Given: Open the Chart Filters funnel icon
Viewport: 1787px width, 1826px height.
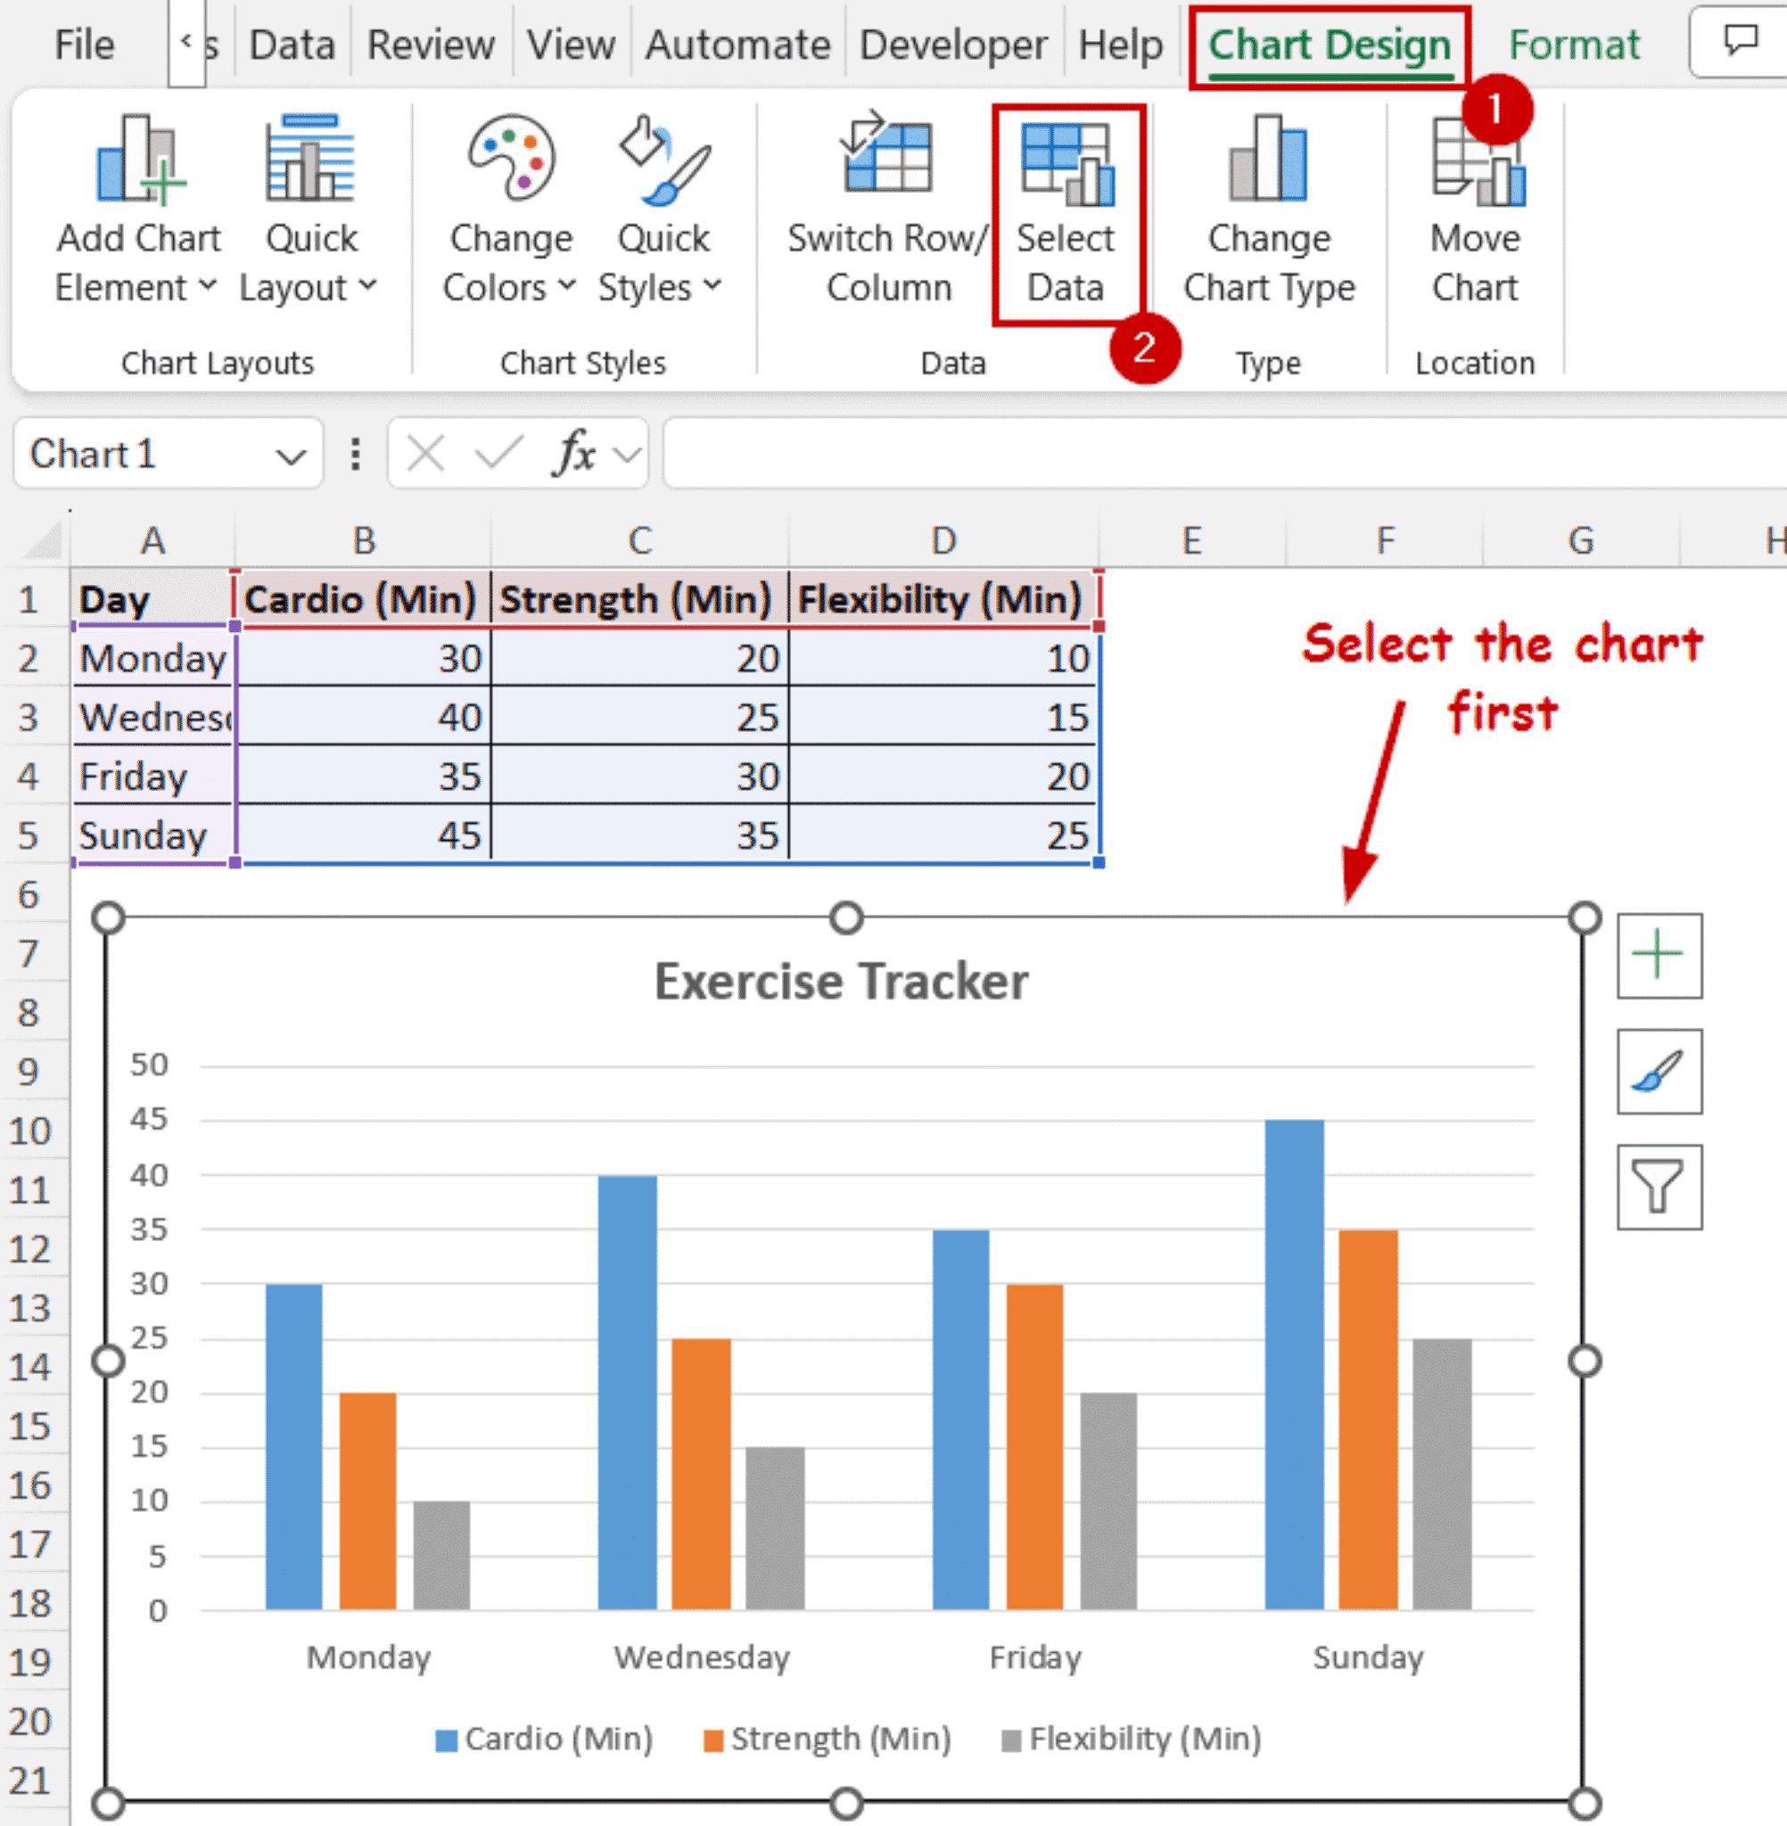Looking at the screenshot, I should 1658,1185.
